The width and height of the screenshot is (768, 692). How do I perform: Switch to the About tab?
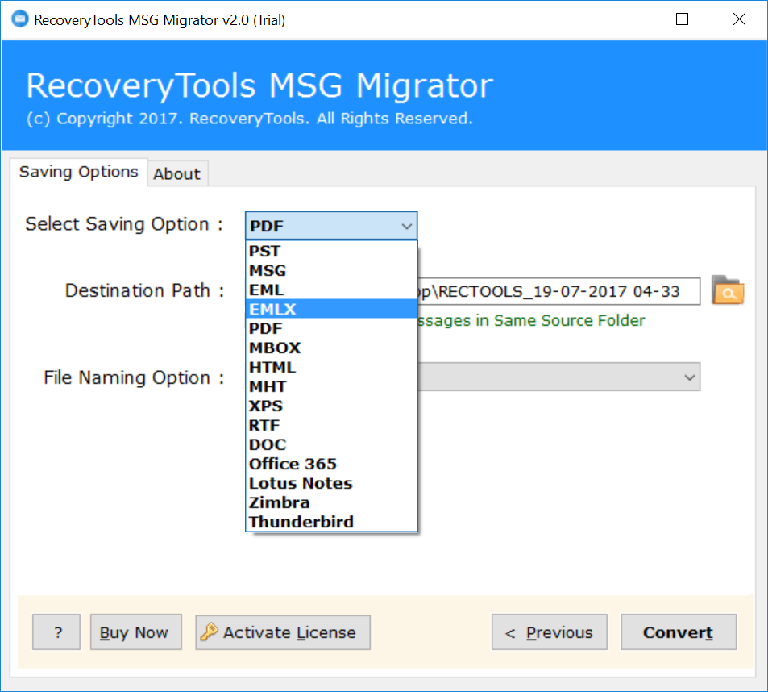point(176,173)
